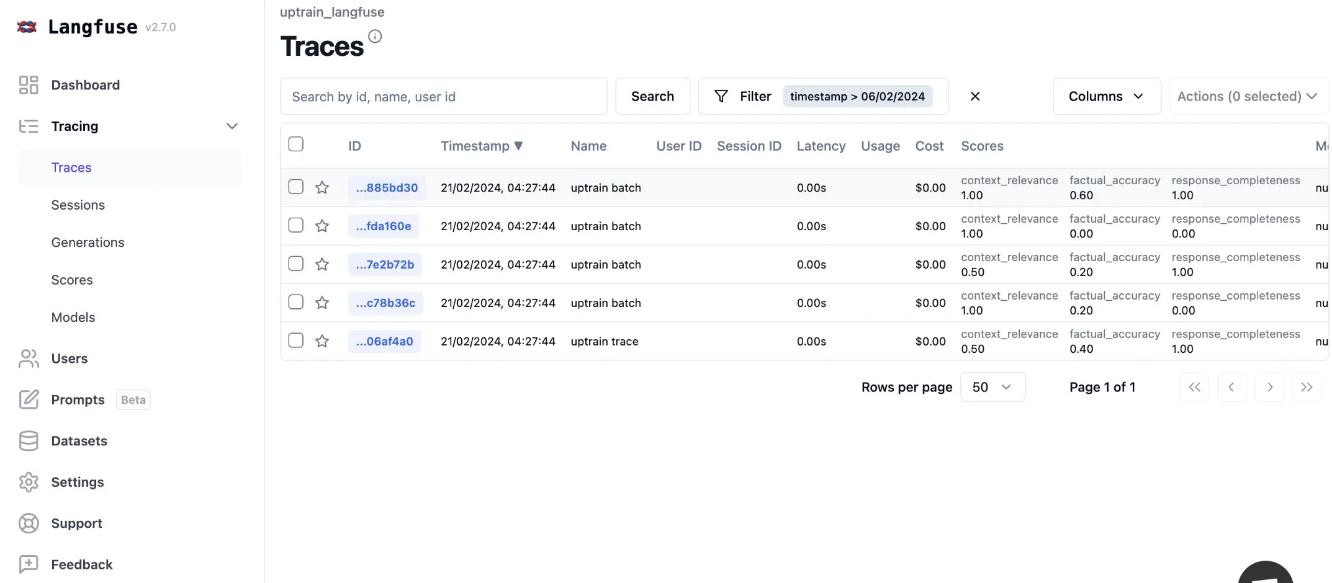This screenshot has width=1332, height=583.
Task: Sort by the Timestamp column header
Action: [482, 146]
